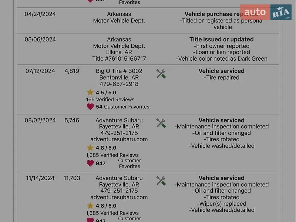Open the adventuresubaru.com link in the 11/14/2024 entry
Screen dimensions: 296x222
(119, 197)
